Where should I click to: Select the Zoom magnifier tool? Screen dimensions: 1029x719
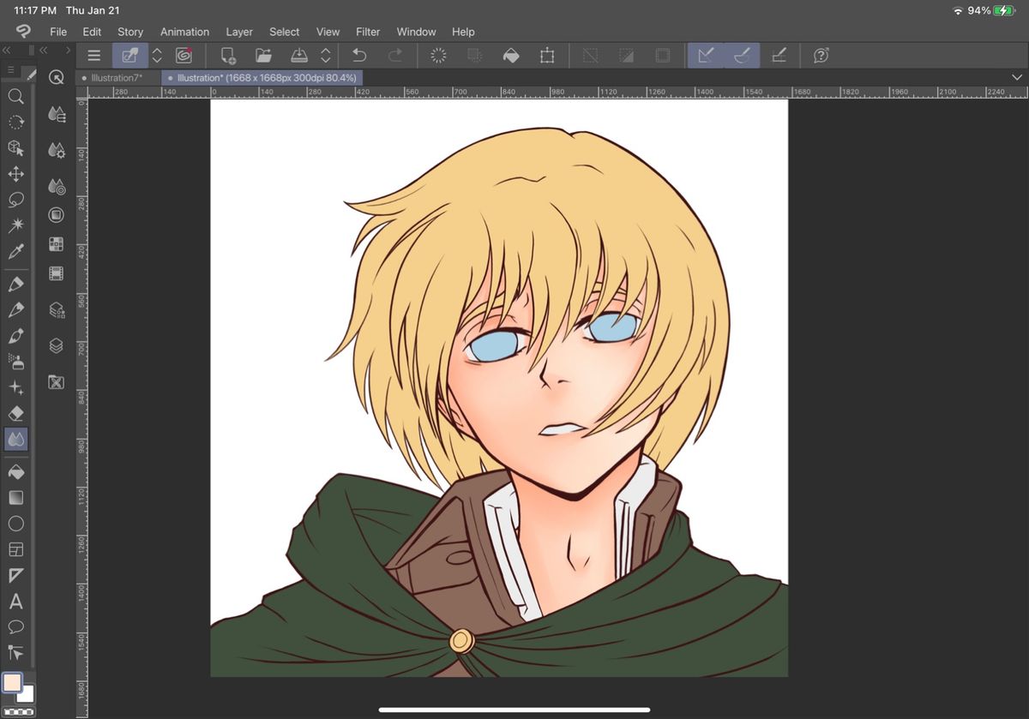(15, 97)
